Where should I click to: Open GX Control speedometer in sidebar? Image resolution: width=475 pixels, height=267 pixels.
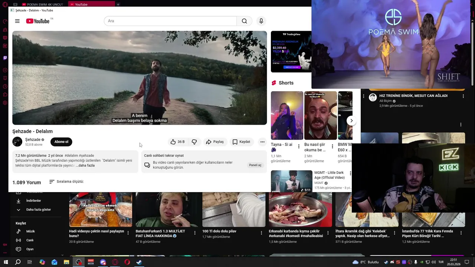[5, 22]
